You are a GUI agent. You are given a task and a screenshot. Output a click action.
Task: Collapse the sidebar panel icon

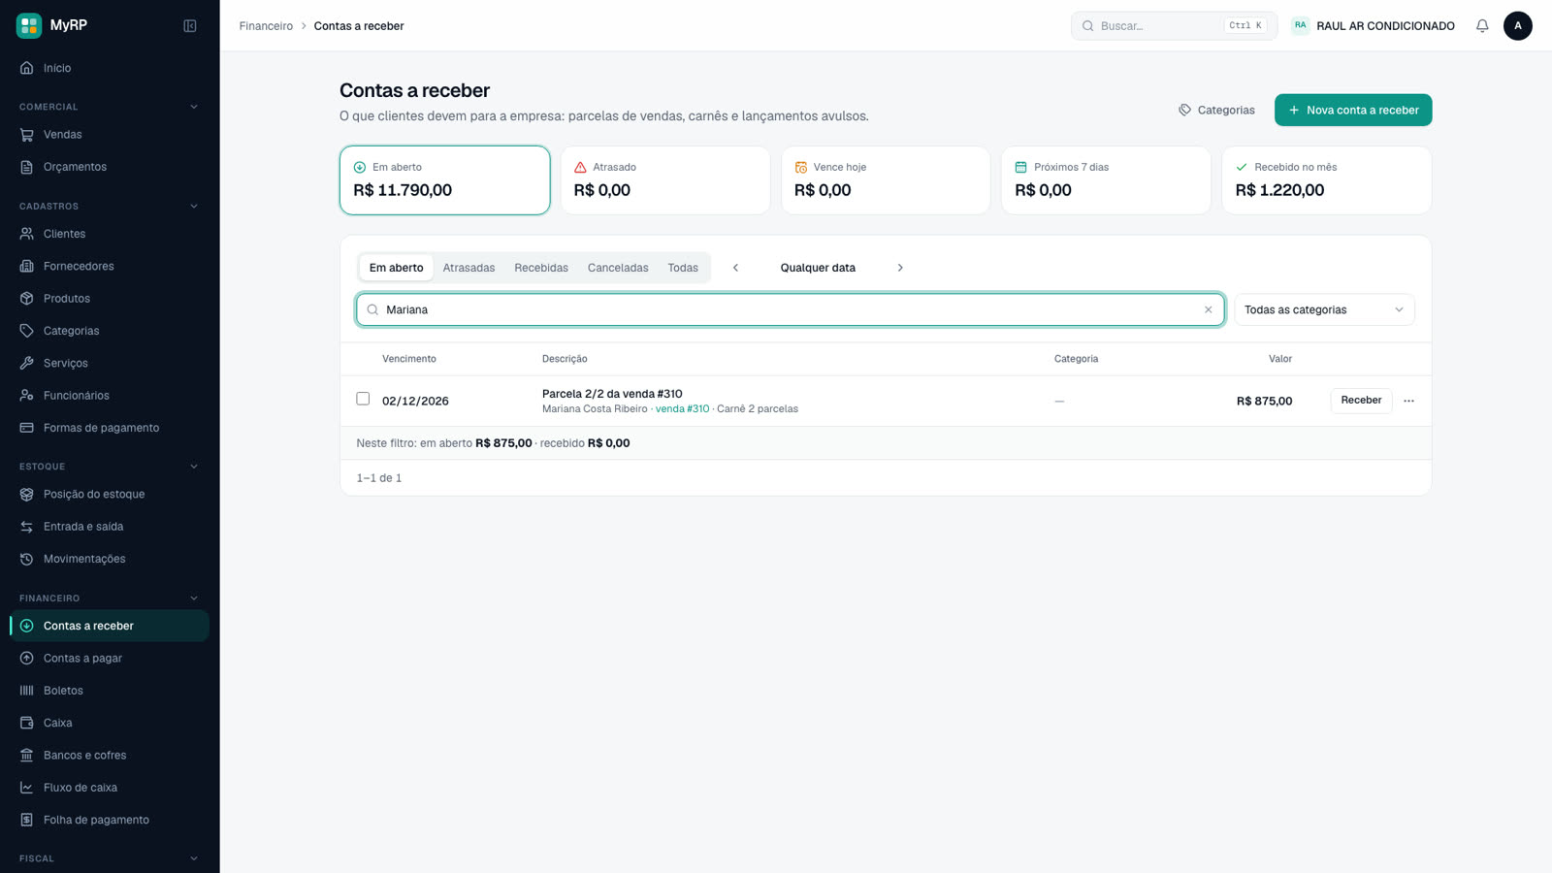pyautogui.click(x=190, y=25)
